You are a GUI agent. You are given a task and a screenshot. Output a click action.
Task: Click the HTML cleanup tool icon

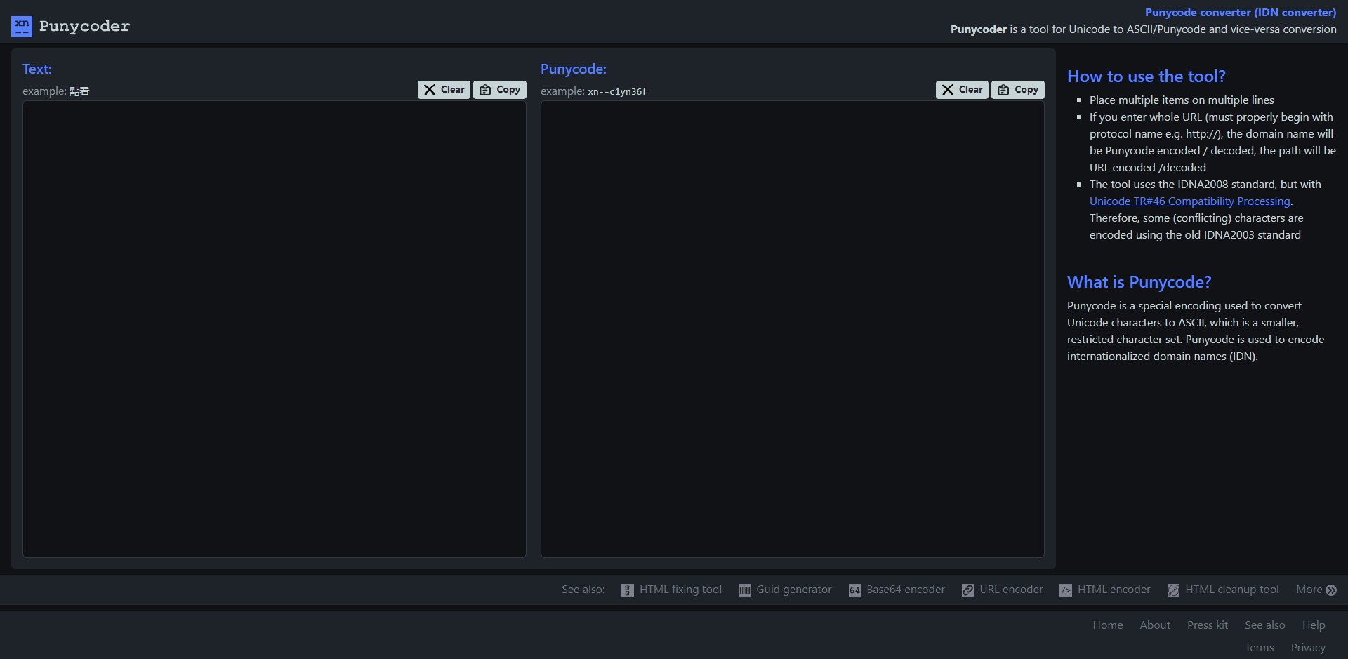(1173, 590)
